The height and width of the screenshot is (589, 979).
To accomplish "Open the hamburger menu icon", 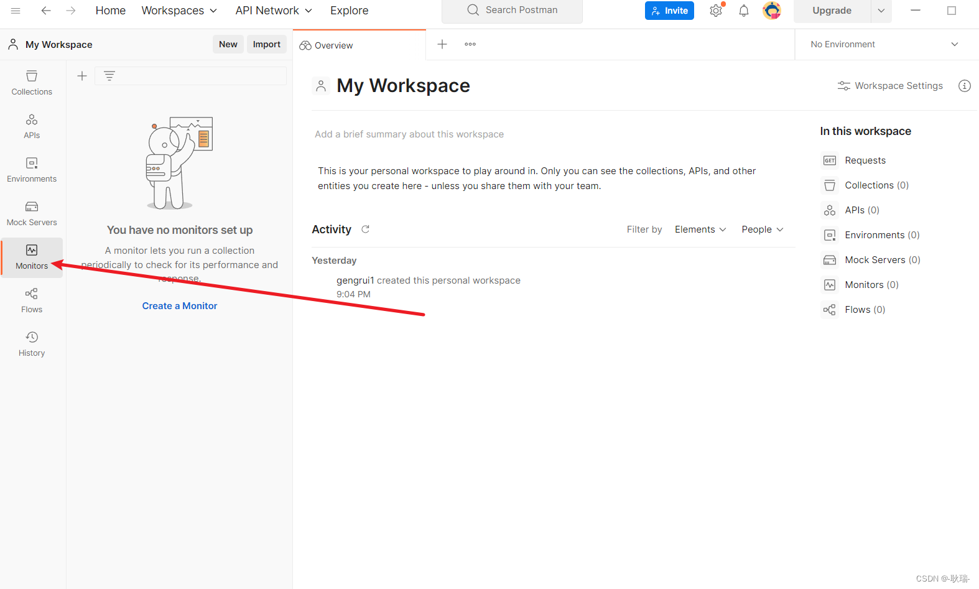I will tap(16, 11).
